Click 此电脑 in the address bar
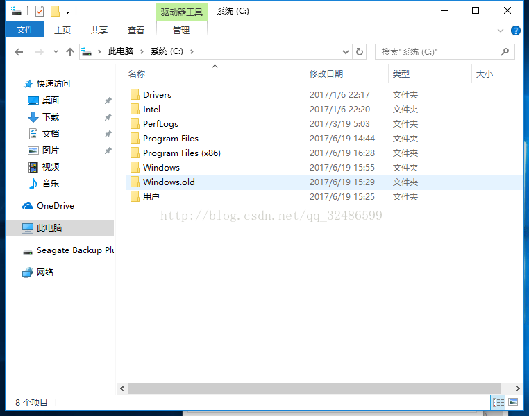 [x=120, y=51]
